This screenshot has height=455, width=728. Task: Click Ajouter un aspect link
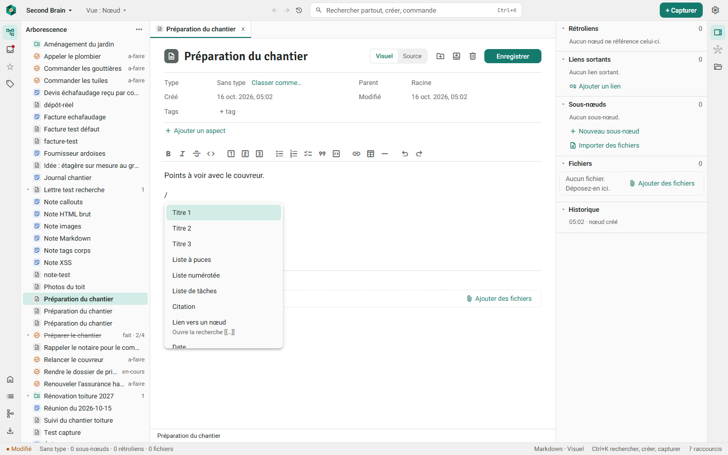pyautogui.click(x=195, y=131)
